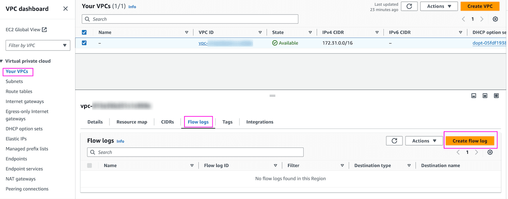Toggle select-all VPCs header checkbox

pos(84,33)
